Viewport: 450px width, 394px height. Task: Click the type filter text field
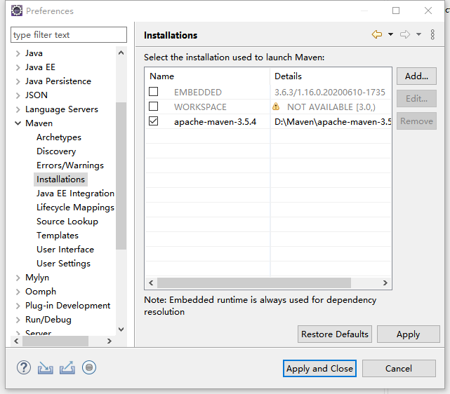69,35
